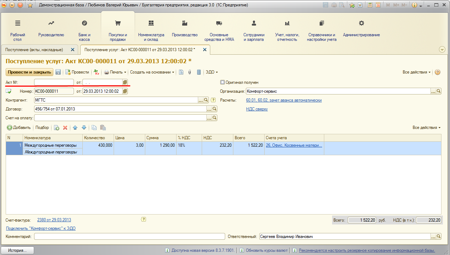
Task: Click the Провести и закрыть button
Action: coord(29,72)
